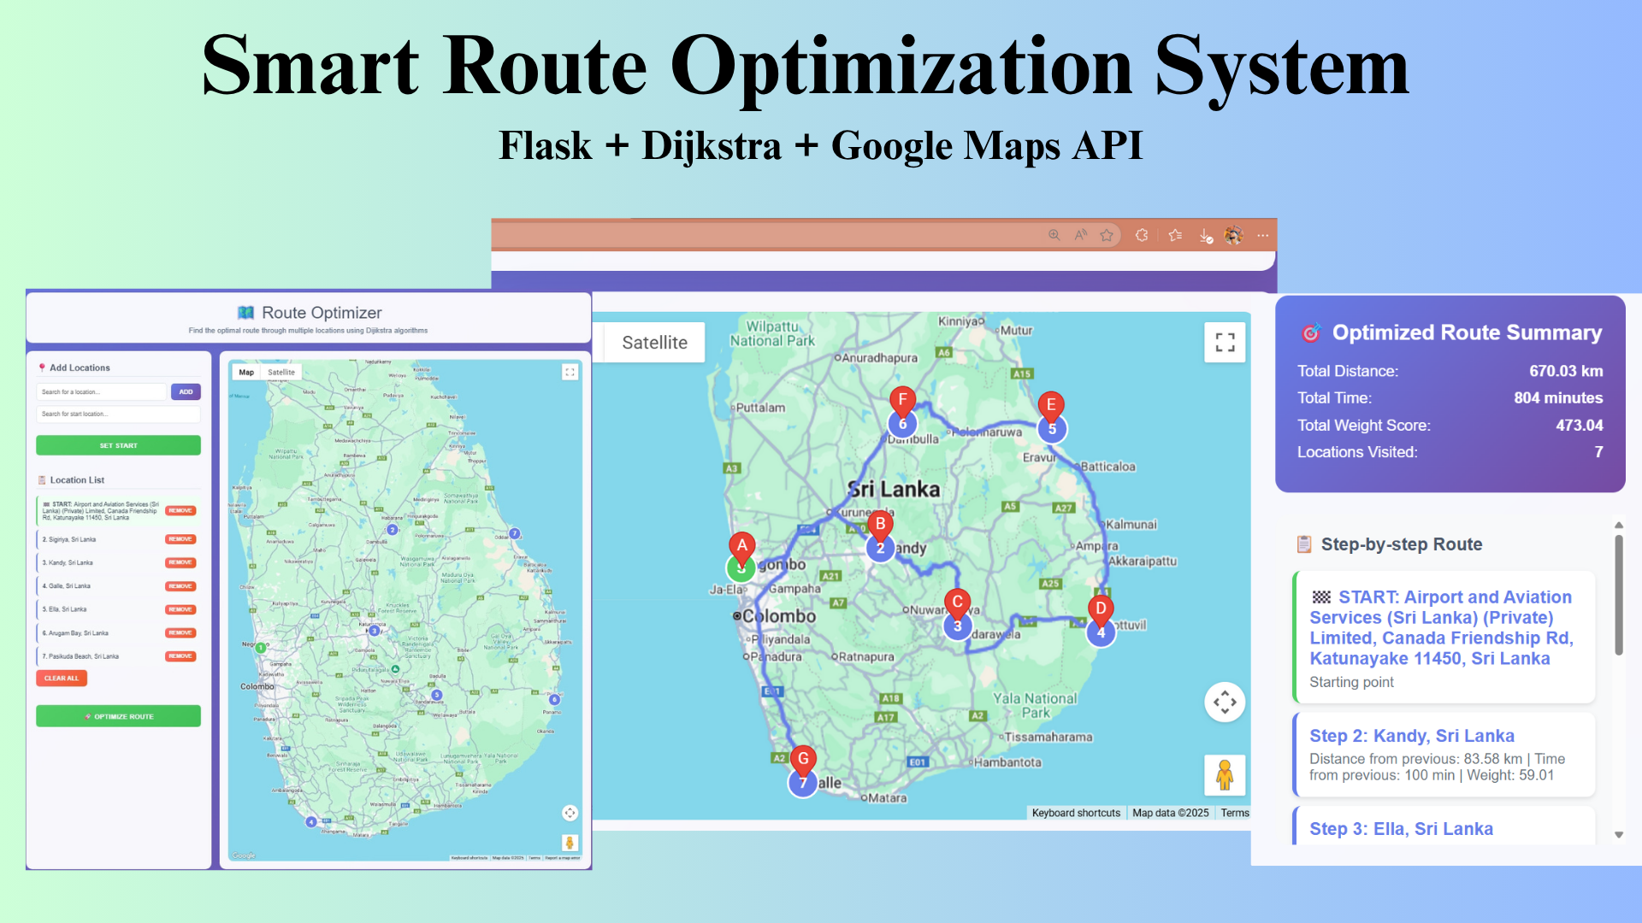Open the browser profile avatar menu
This screenshot has height=923, width=1642.
(x=1233, y=235)
